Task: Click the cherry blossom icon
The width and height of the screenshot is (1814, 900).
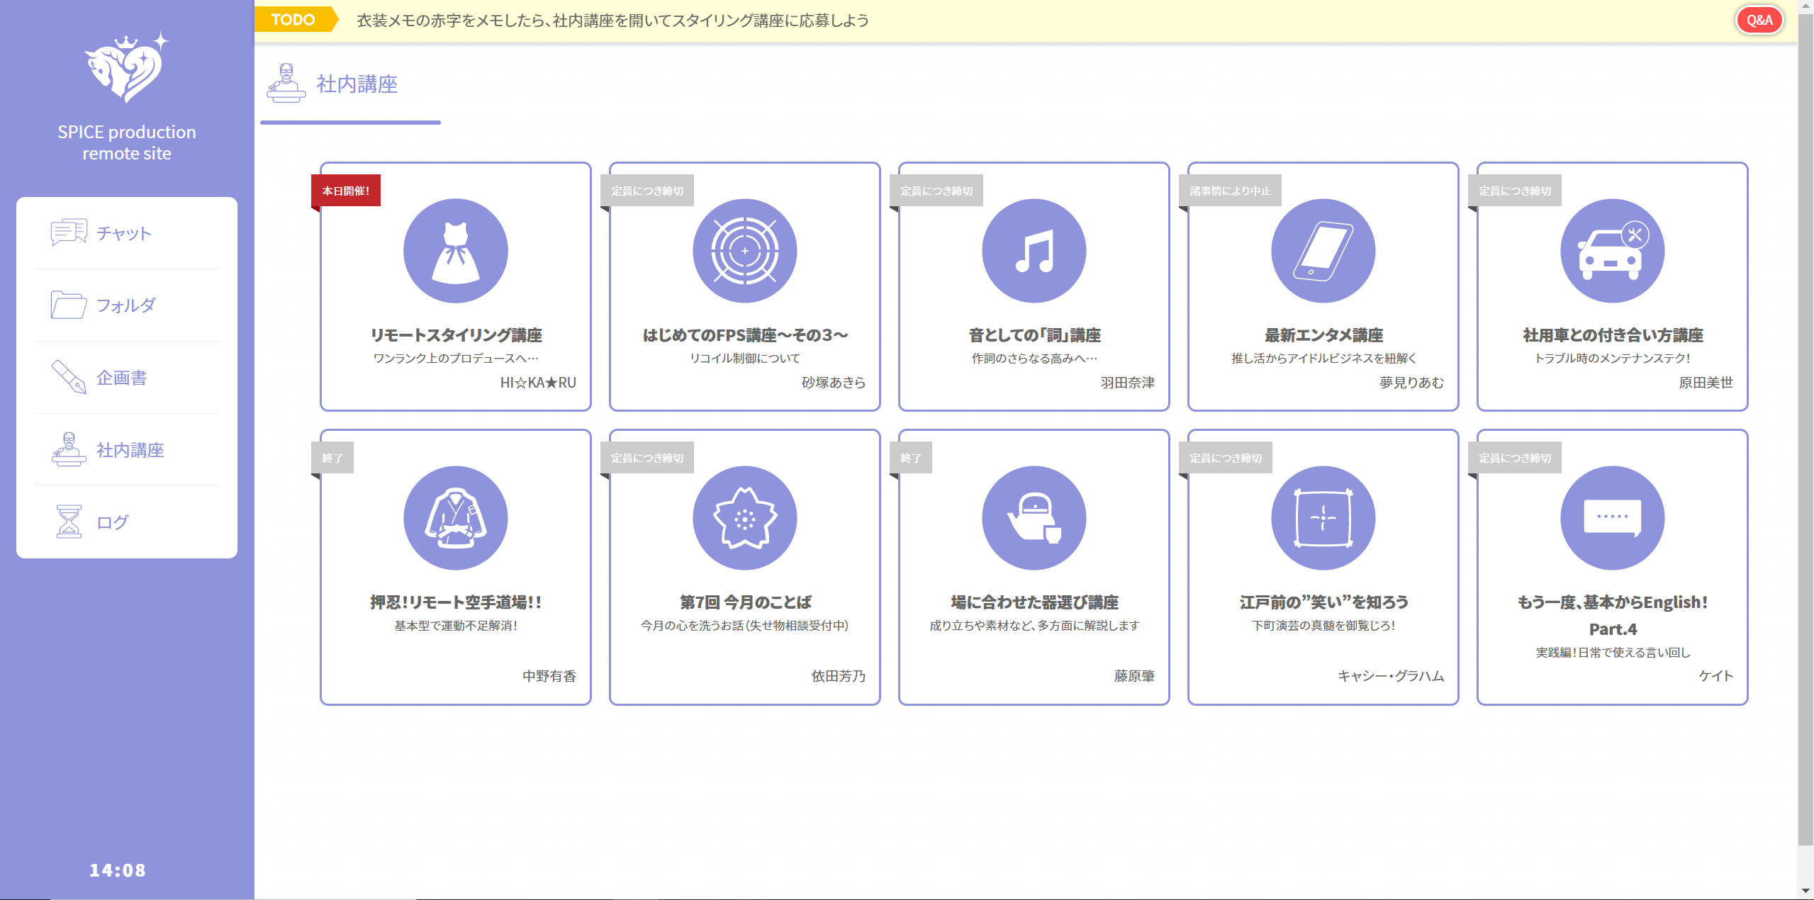Action: pos(744,518)
